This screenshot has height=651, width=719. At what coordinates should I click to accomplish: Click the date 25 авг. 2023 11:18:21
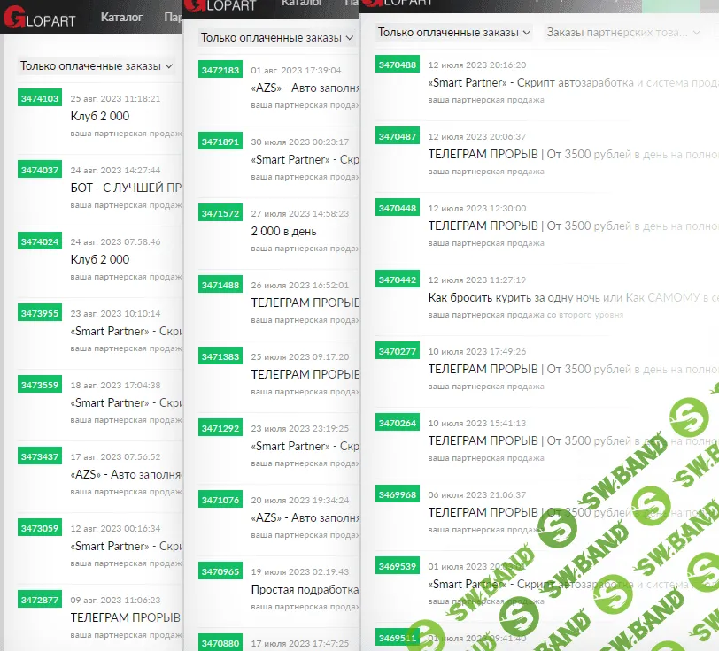pos(115,99)
